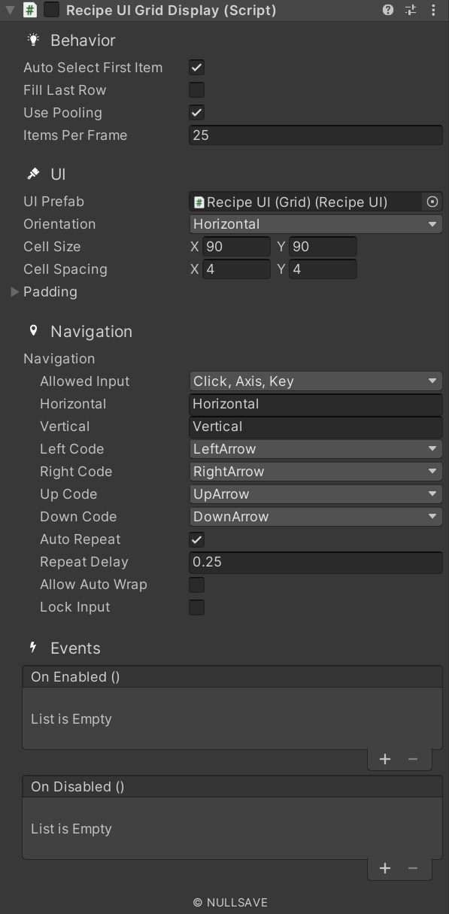The height and width of the screenshot is (914, 449).
Task: Open the Orientation dropdown
Action: [x=314, y=223]
